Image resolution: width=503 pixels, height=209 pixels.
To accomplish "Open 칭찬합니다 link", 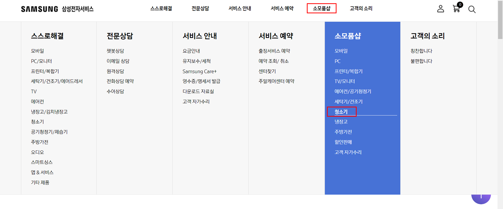I will tap(422, 51).
